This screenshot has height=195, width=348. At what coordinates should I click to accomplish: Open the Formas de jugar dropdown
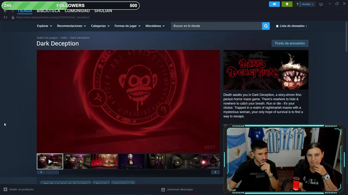click(x=128, y=26)
